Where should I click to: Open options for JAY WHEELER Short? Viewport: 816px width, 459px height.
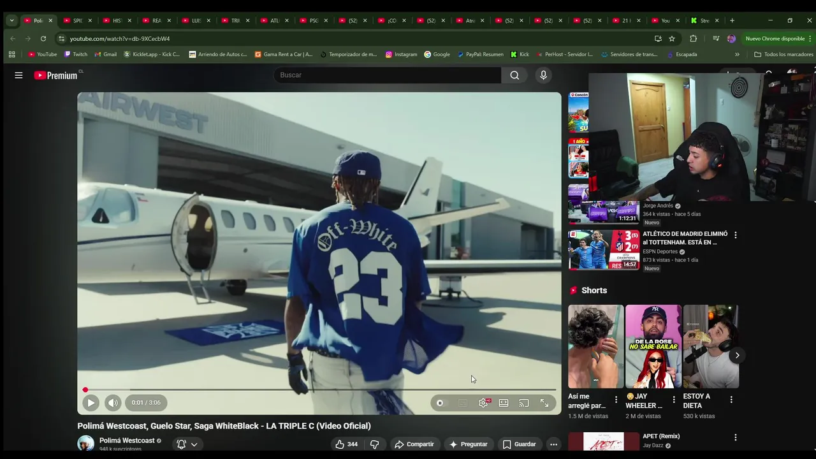click(x=674, y=400)
